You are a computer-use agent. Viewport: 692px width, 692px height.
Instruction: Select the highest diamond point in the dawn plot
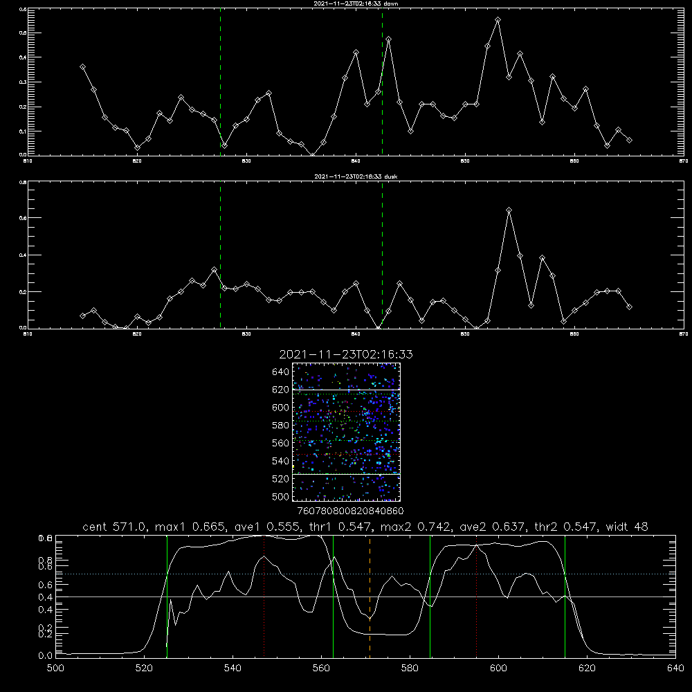tap(498, 20)
